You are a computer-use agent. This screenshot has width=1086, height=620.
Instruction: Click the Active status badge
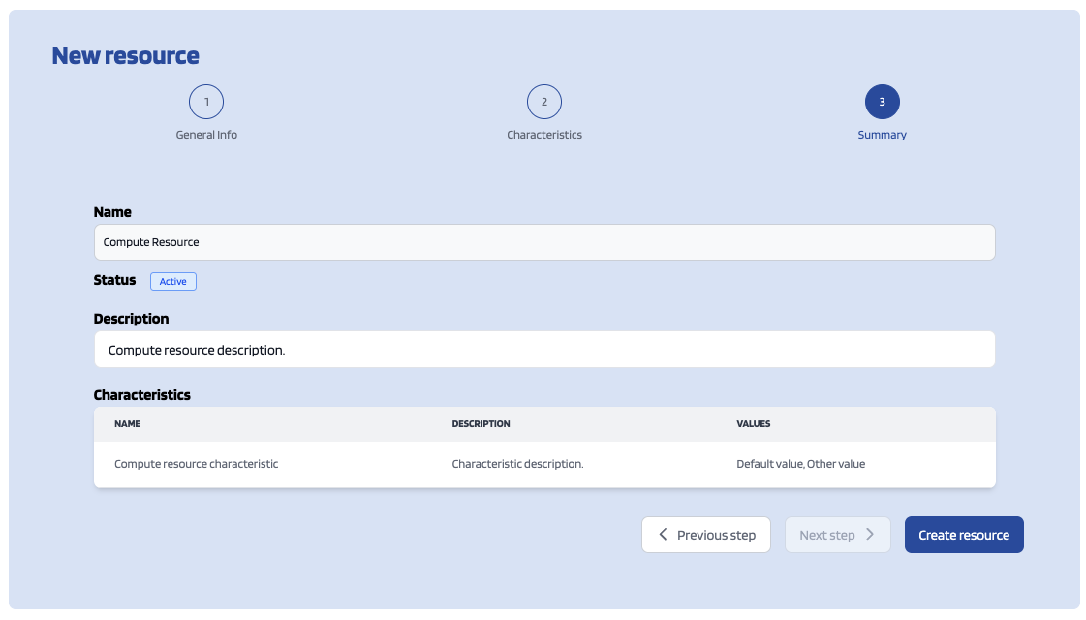[173, 281]
